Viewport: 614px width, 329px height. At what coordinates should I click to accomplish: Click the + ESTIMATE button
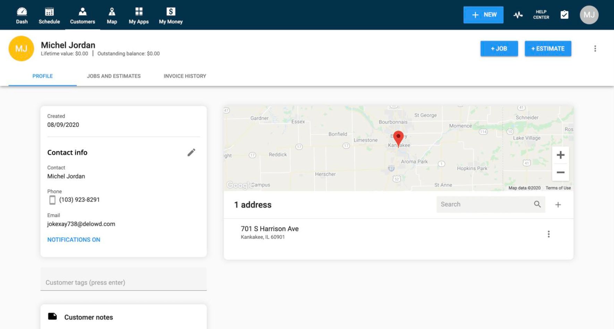(x=548, y=49)
